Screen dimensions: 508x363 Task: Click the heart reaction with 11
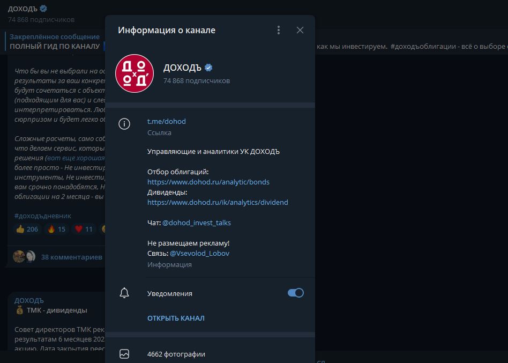point(84,229)
